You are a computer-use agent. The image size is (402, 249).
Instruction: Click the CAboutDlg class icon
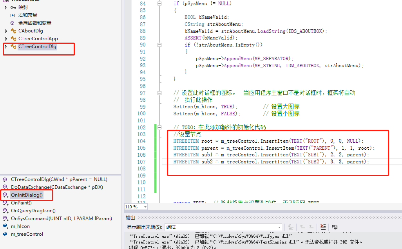point(13,31)
